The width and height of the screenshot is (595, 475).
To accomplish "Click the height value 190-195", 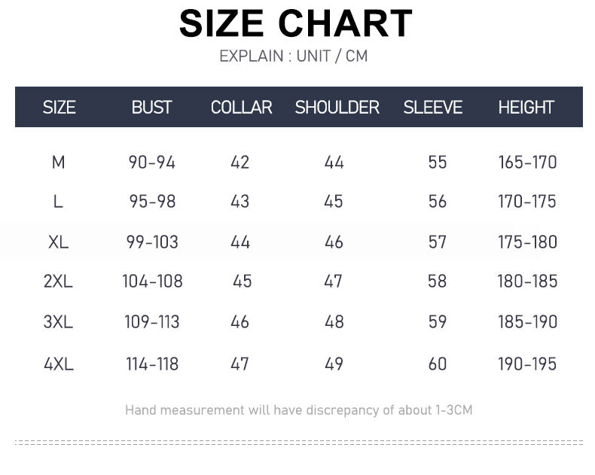I will 527,364.
